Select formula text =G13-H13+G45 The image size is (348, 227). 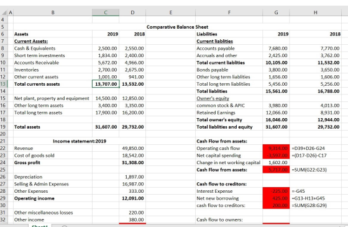[308, 198]
